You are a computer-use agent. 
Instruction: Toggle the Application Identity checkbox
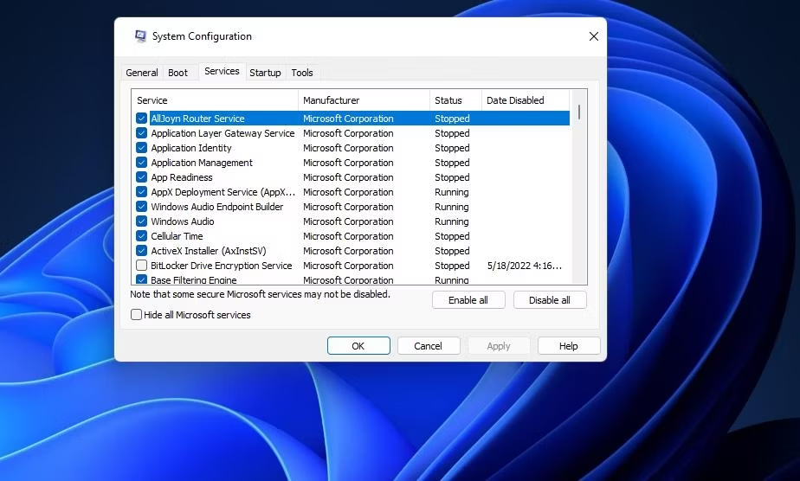[141, 148]
